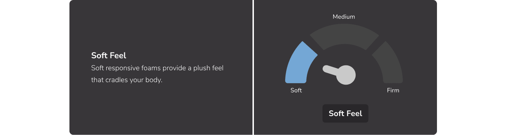
Task: Click the text 'that cradles your body.'
Action: (127, 80)
